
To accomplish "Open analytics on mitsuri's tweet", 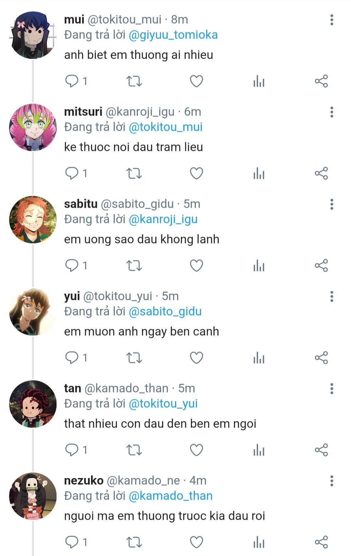I will pyautogui.click(x=259, y=173).
